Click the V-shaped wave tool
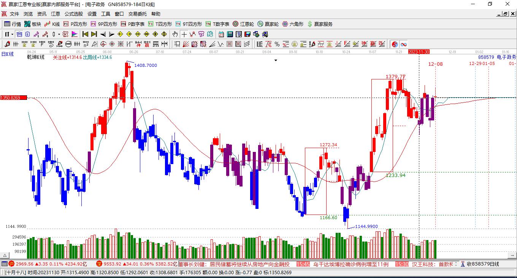 pos(220,44)
